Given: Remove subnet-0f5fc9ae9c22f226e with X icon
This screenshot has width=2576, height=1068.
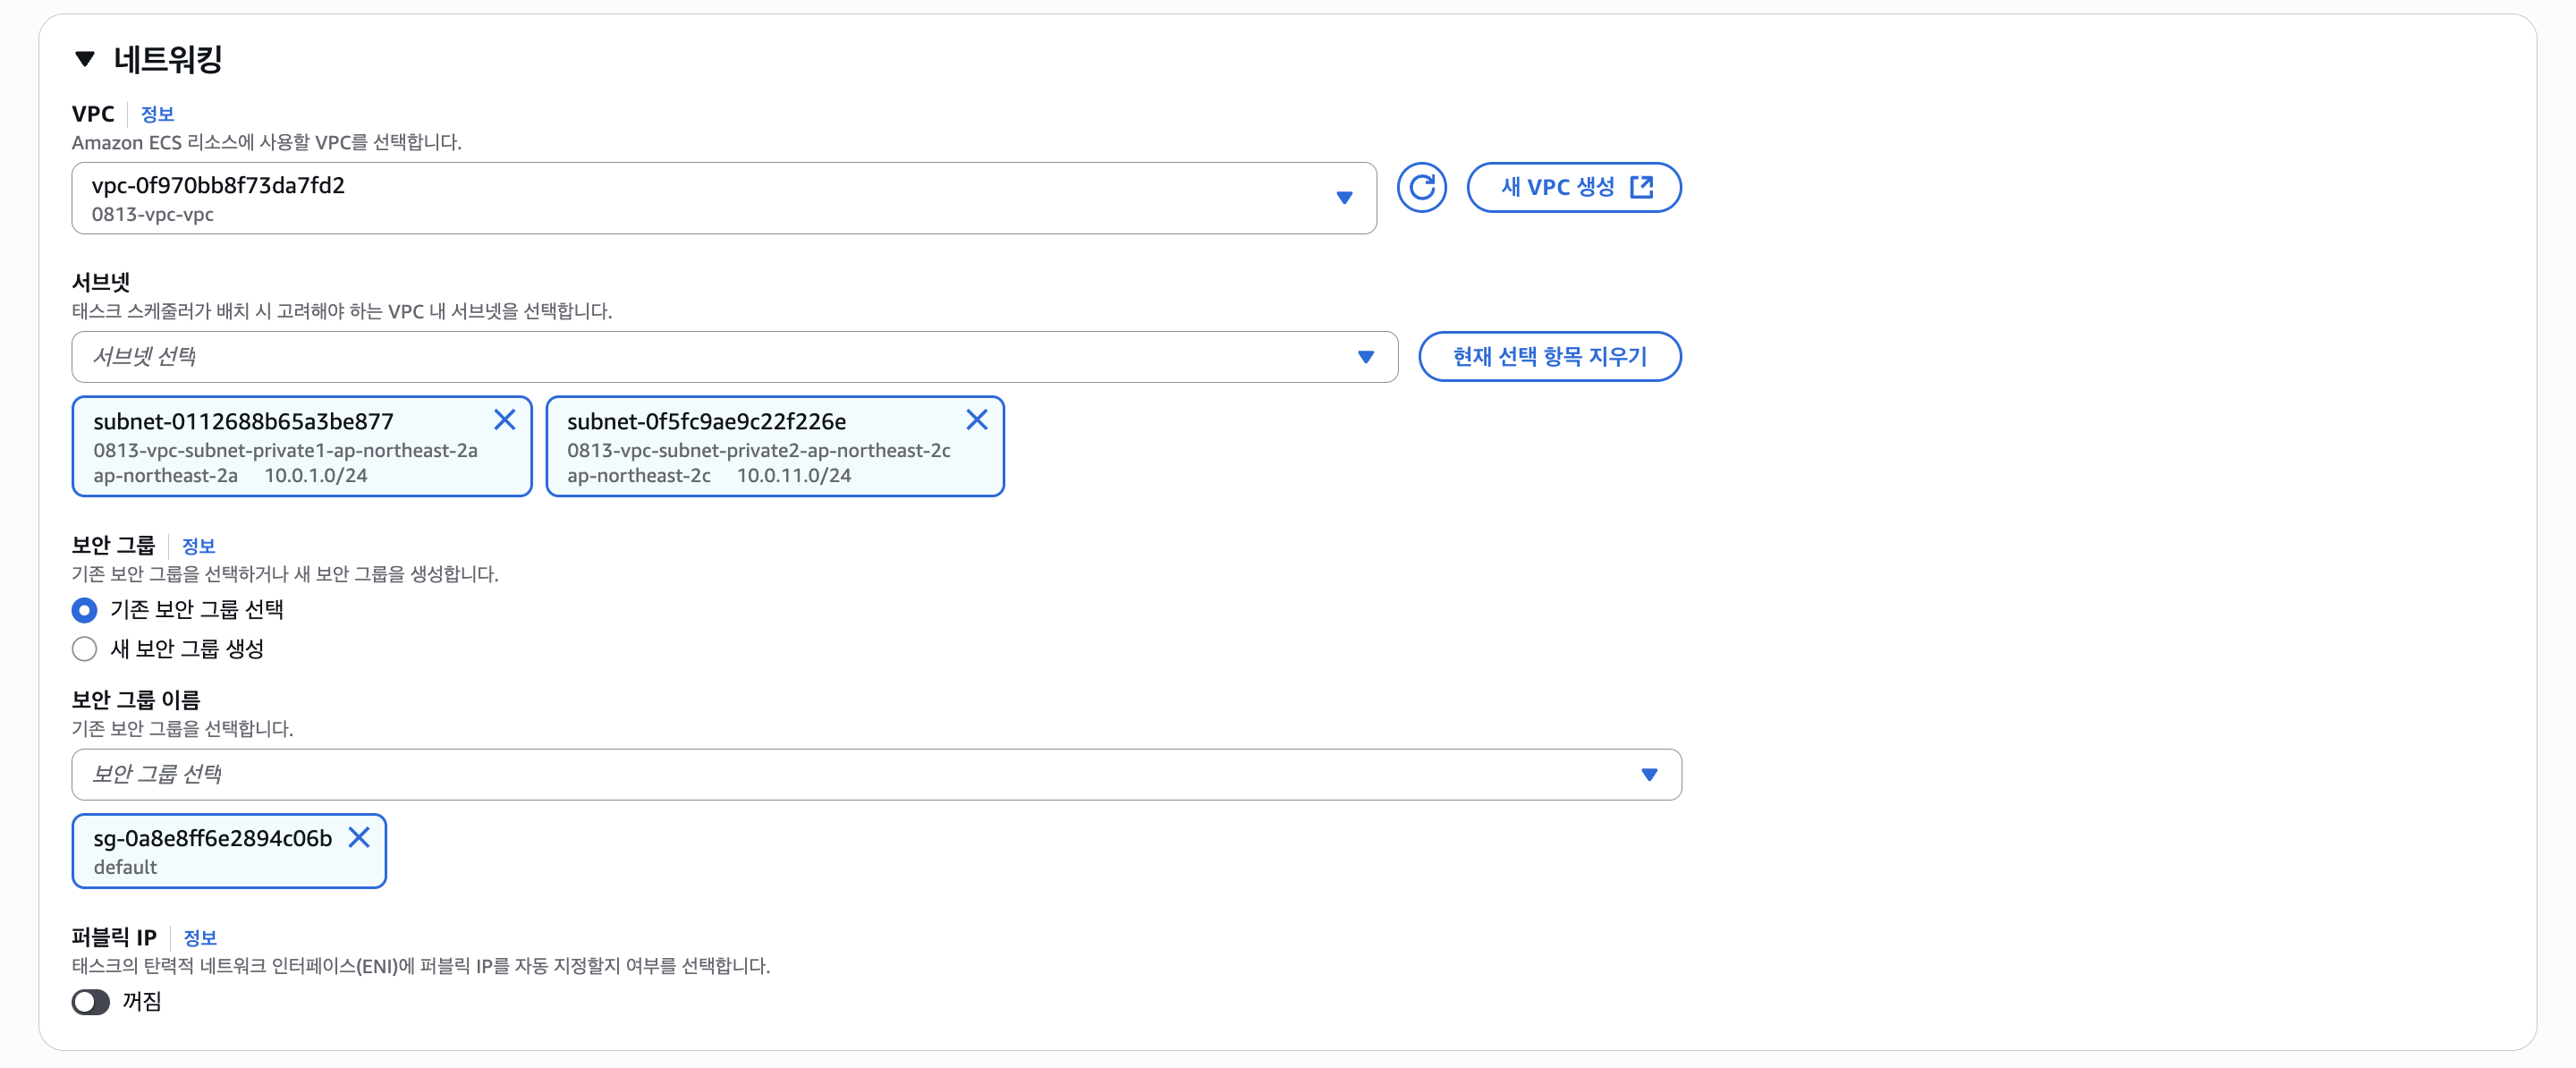Looking at the screenshot, I should [x=977, y=420].
